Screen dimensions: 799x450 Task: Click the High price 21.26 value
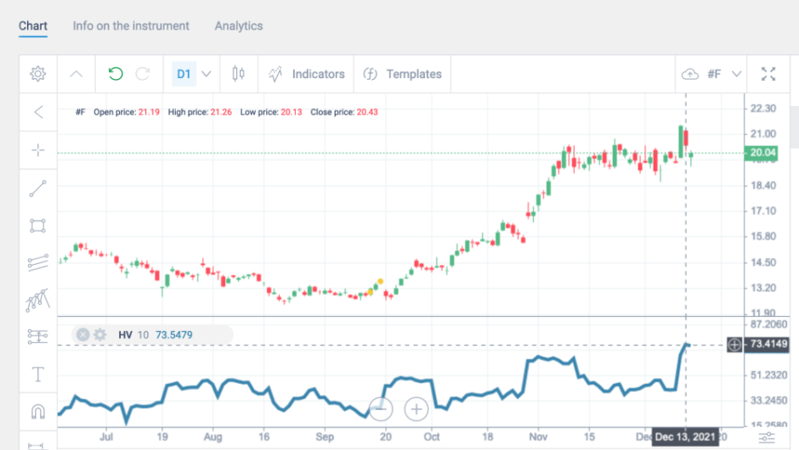[221, 112]
